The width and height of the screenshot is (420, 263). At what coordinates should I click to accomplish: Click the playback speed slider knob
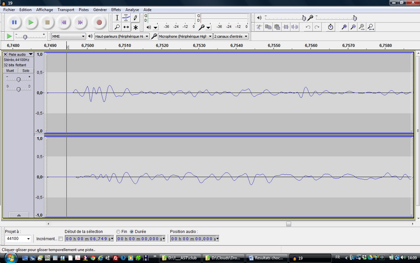click(25, 37)
